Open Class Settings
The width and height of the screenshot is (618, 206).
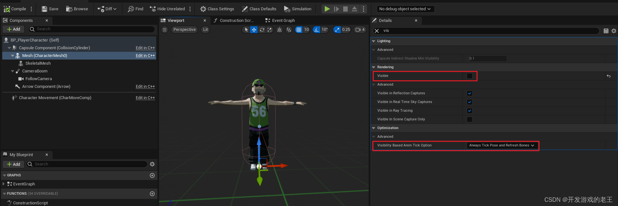tap(217, 9)
